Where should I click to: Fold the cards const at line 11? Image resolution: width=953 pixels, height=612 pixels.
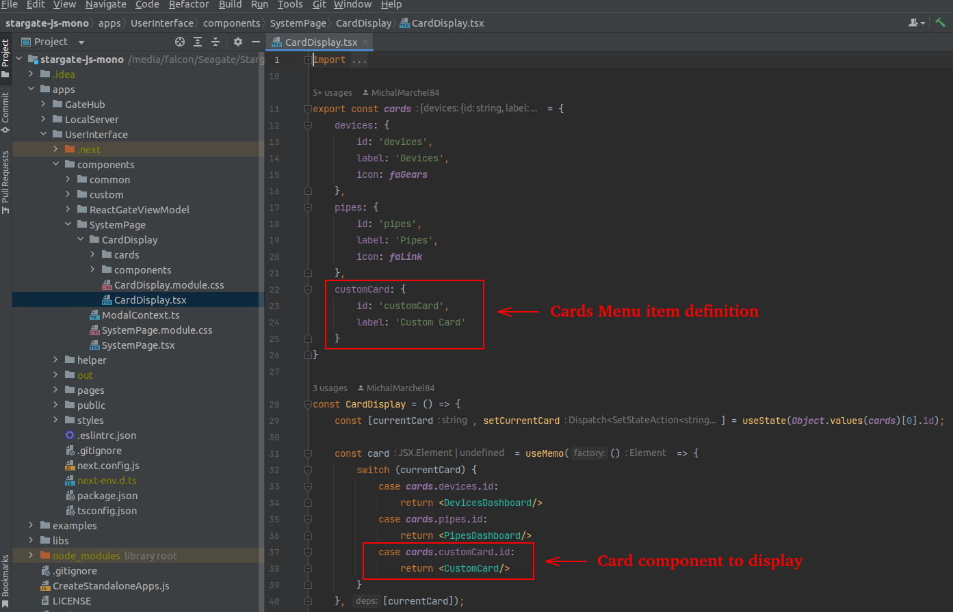pyautogui.click(x=308, y=109)
